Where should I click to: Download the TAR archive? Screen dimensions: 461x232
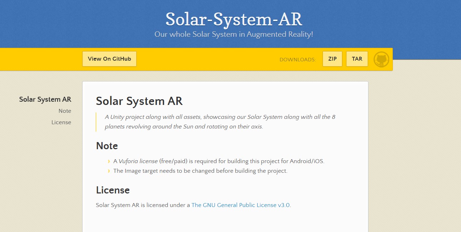[x=357, y=59]
